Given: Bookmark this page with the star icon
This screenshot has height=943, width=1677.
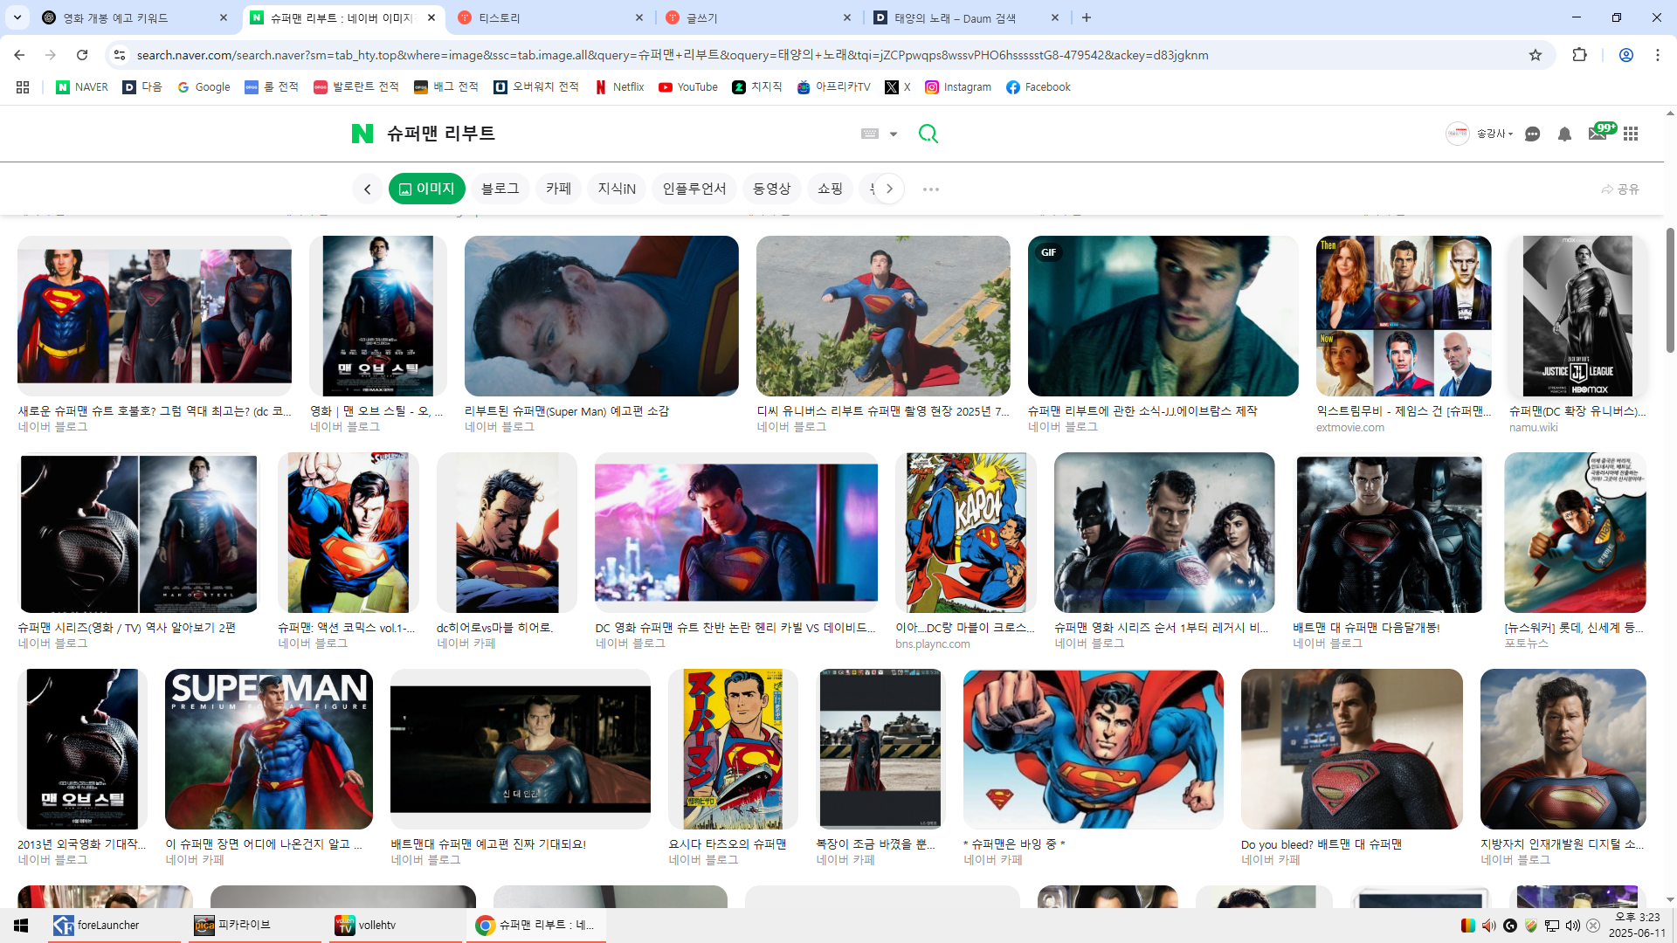Looking at the screenshot, I should (x=1536, y=55).
